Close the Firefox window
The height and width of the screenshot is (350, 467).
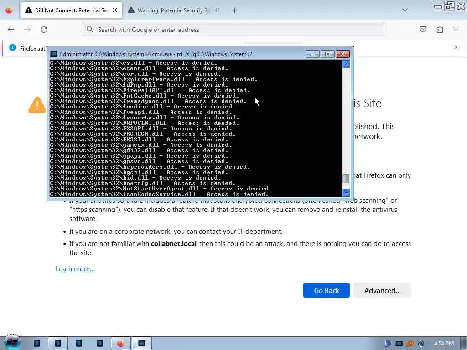(461, 6)
